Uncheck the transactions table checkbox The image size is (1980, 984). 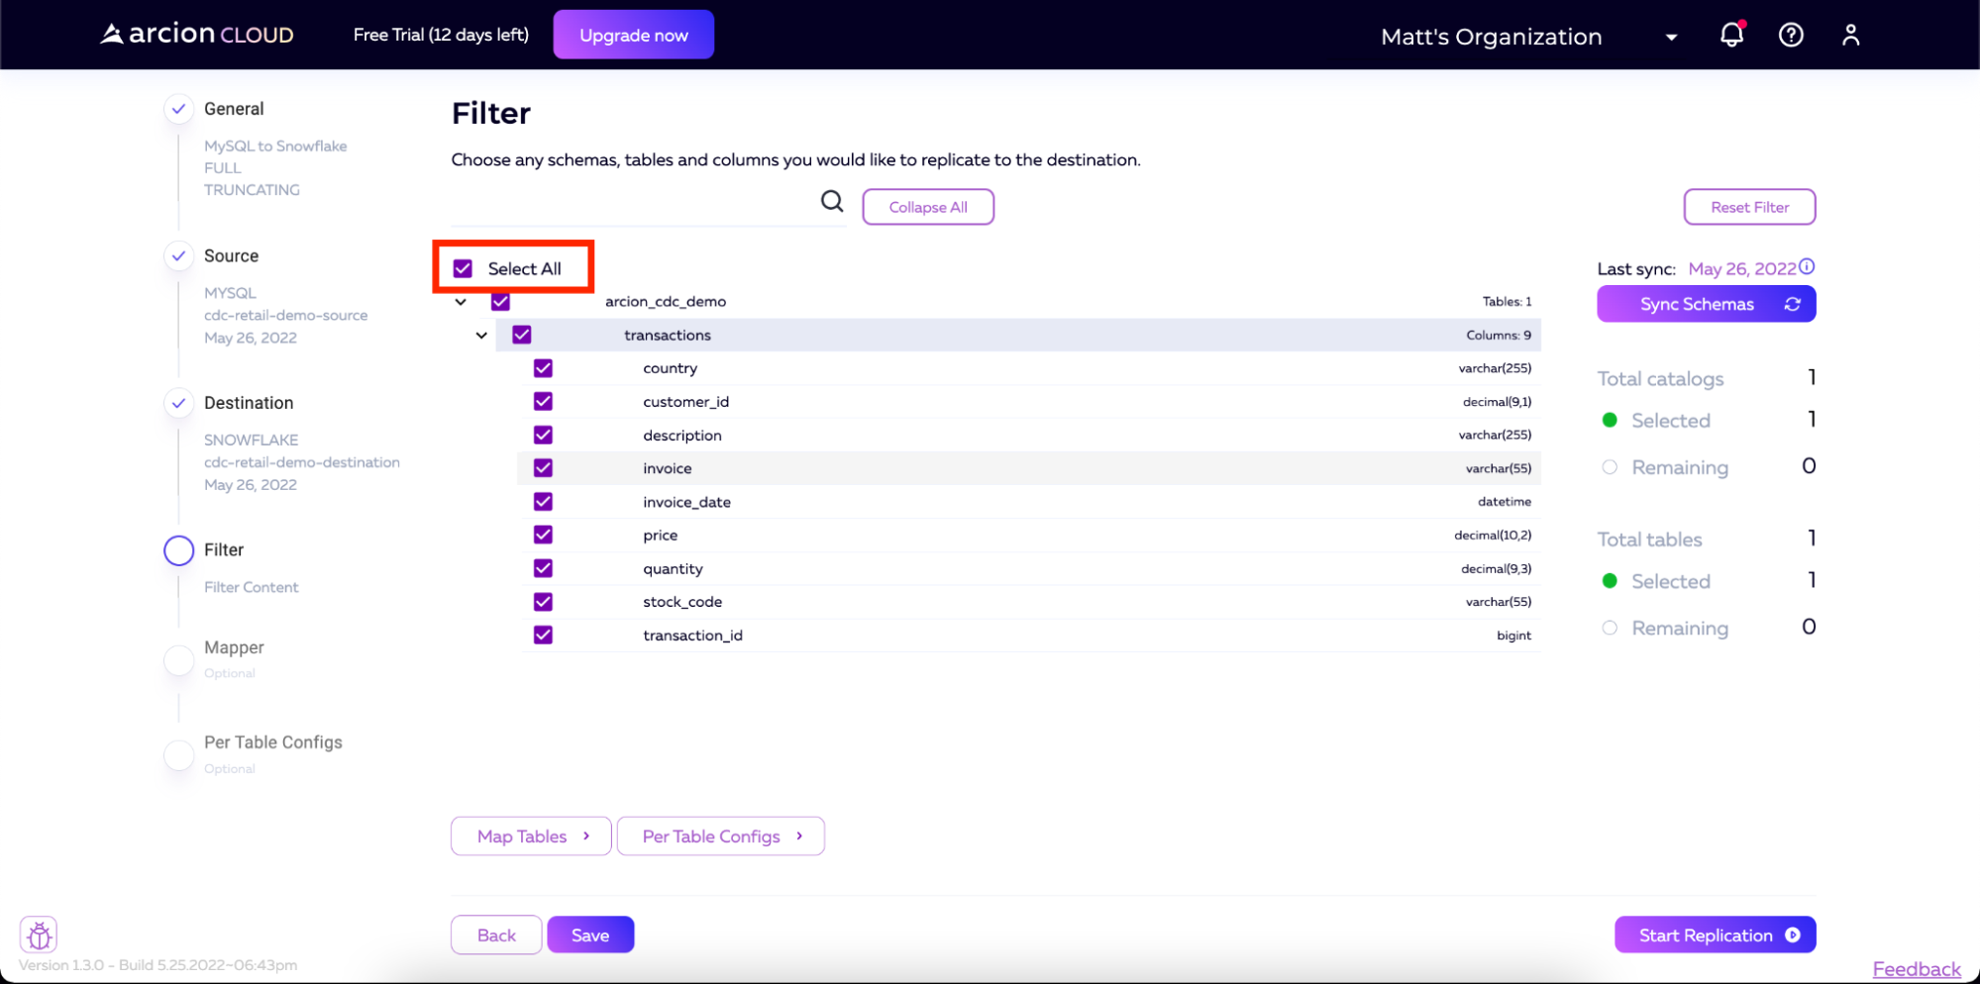(522, 335)
